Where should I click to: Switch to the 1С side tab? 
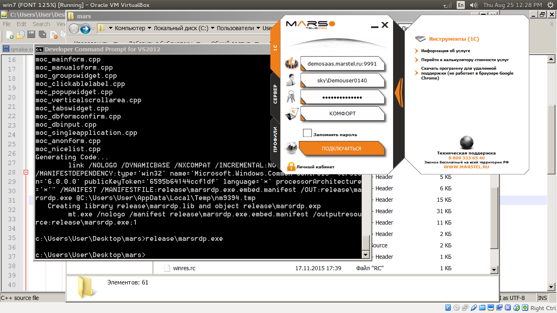click(275, 47)
